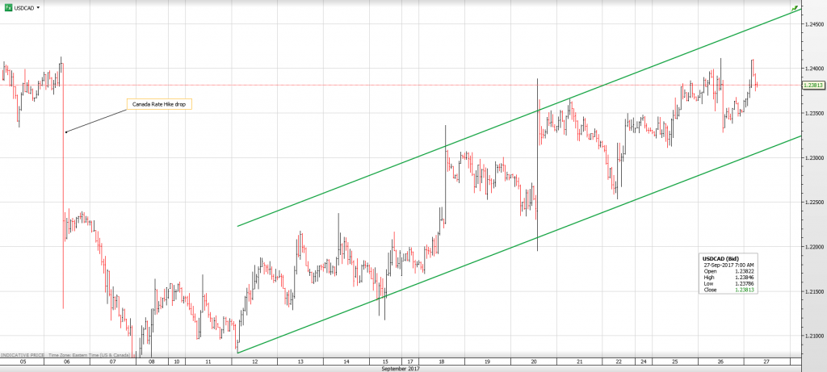
Task: Click date 06 on the time axis
Action: pyautogui.click(x=65, y=362)
